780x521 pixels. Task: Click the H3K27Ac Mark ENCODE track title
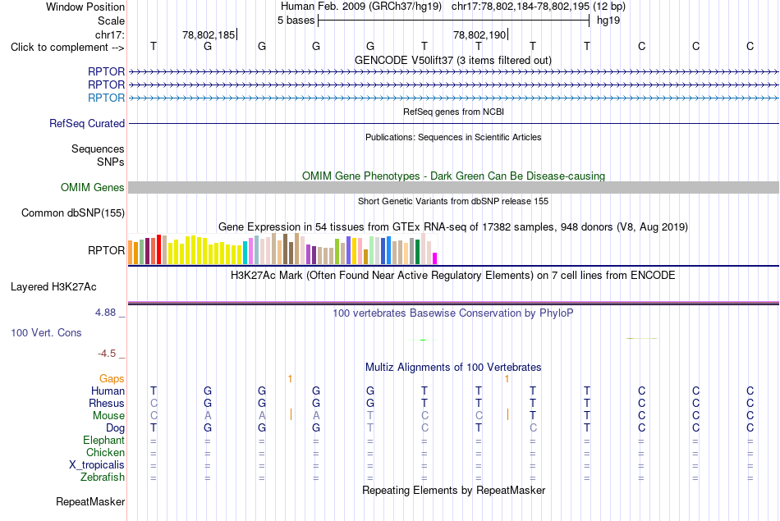[453, 276]
